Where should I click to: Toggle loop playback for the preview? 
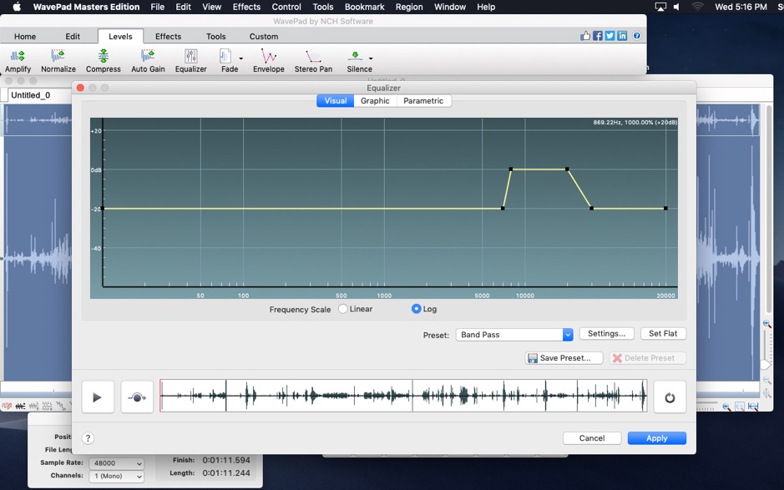tap(670, 397)
